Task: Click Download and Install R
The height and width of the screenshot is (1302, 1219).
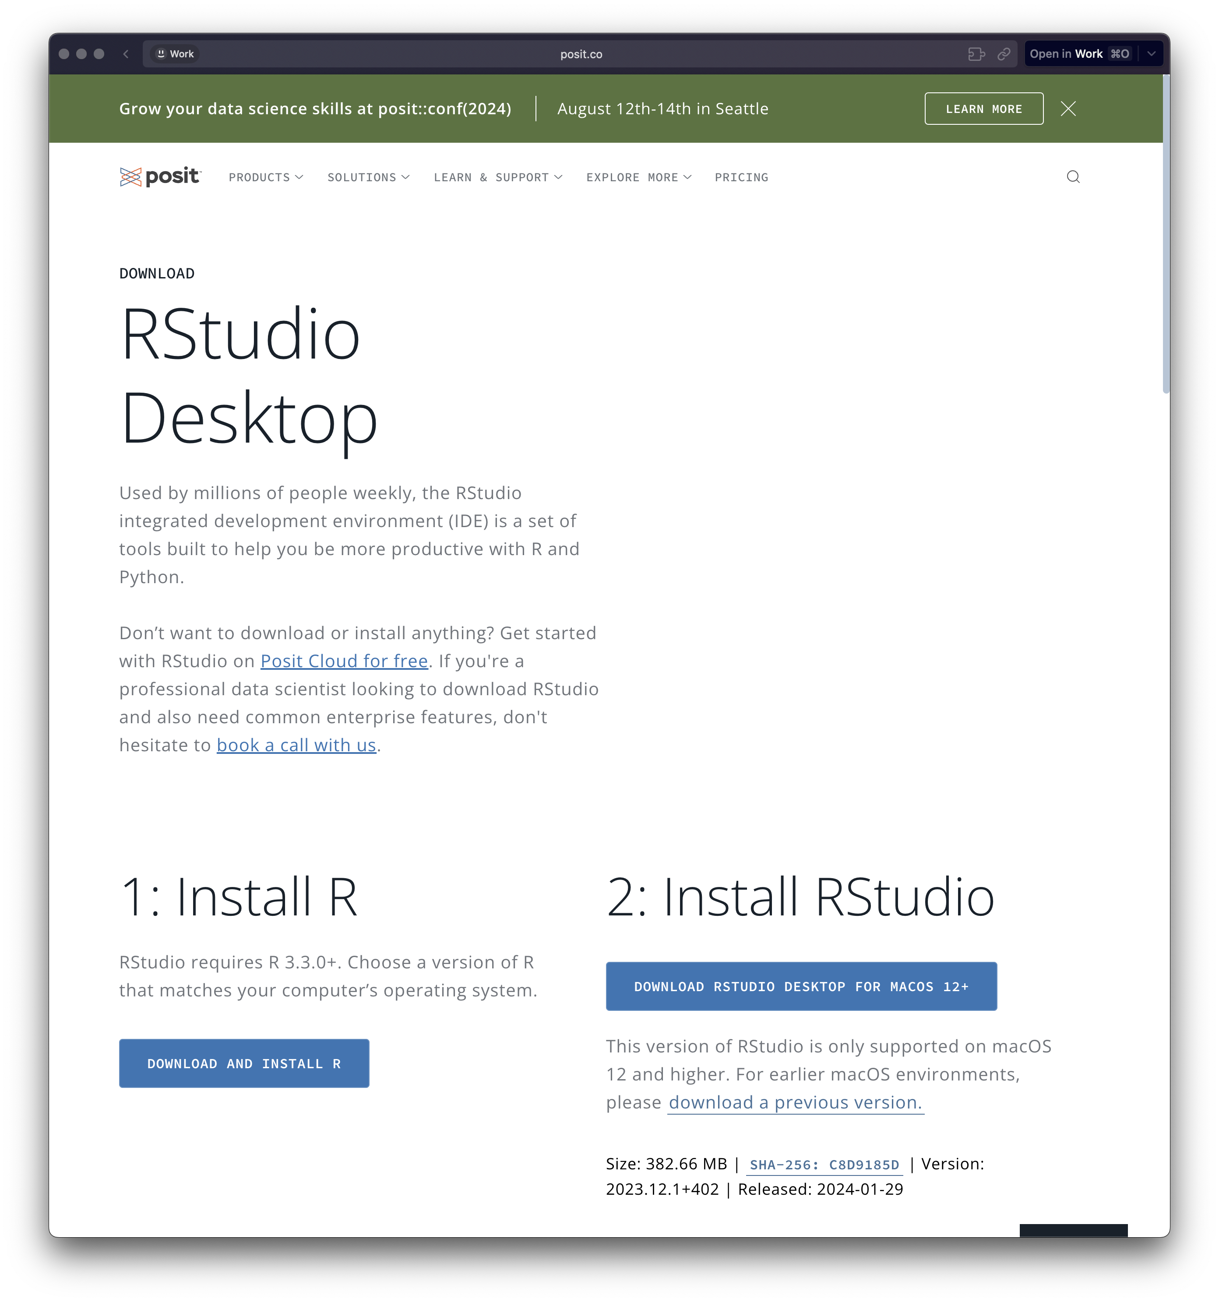Action: (244, 1063)
